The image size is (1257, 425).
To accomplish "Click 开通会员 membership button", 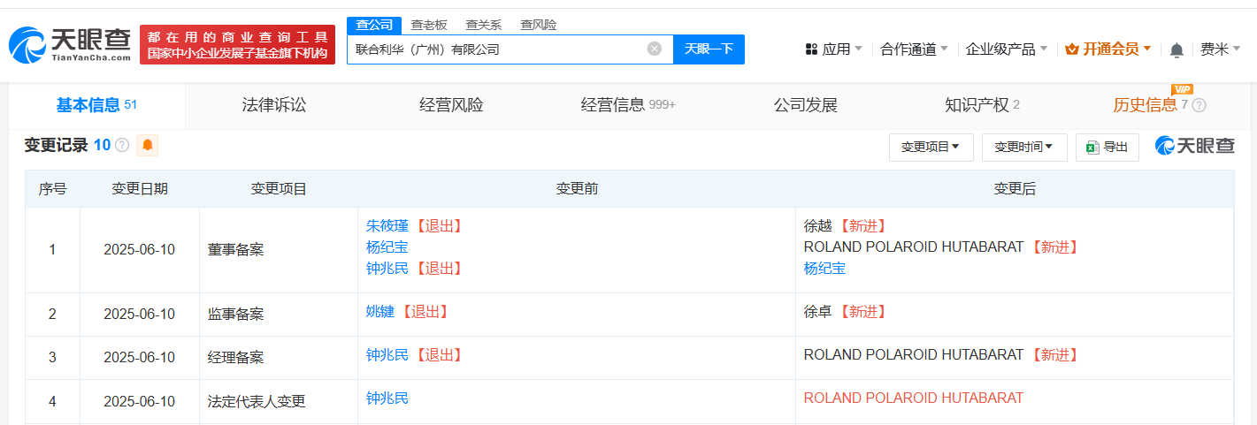I will [x=1108, y=49].
